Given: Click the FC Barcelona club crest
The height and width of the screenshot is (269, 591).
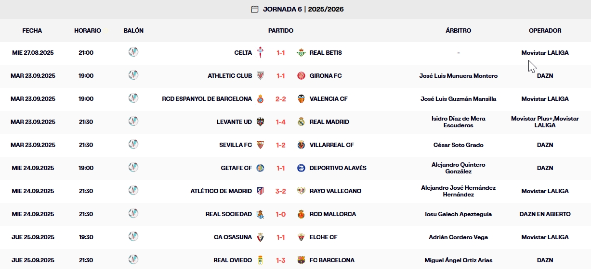Looking at the screenshot, I should [x=301, y=260].
